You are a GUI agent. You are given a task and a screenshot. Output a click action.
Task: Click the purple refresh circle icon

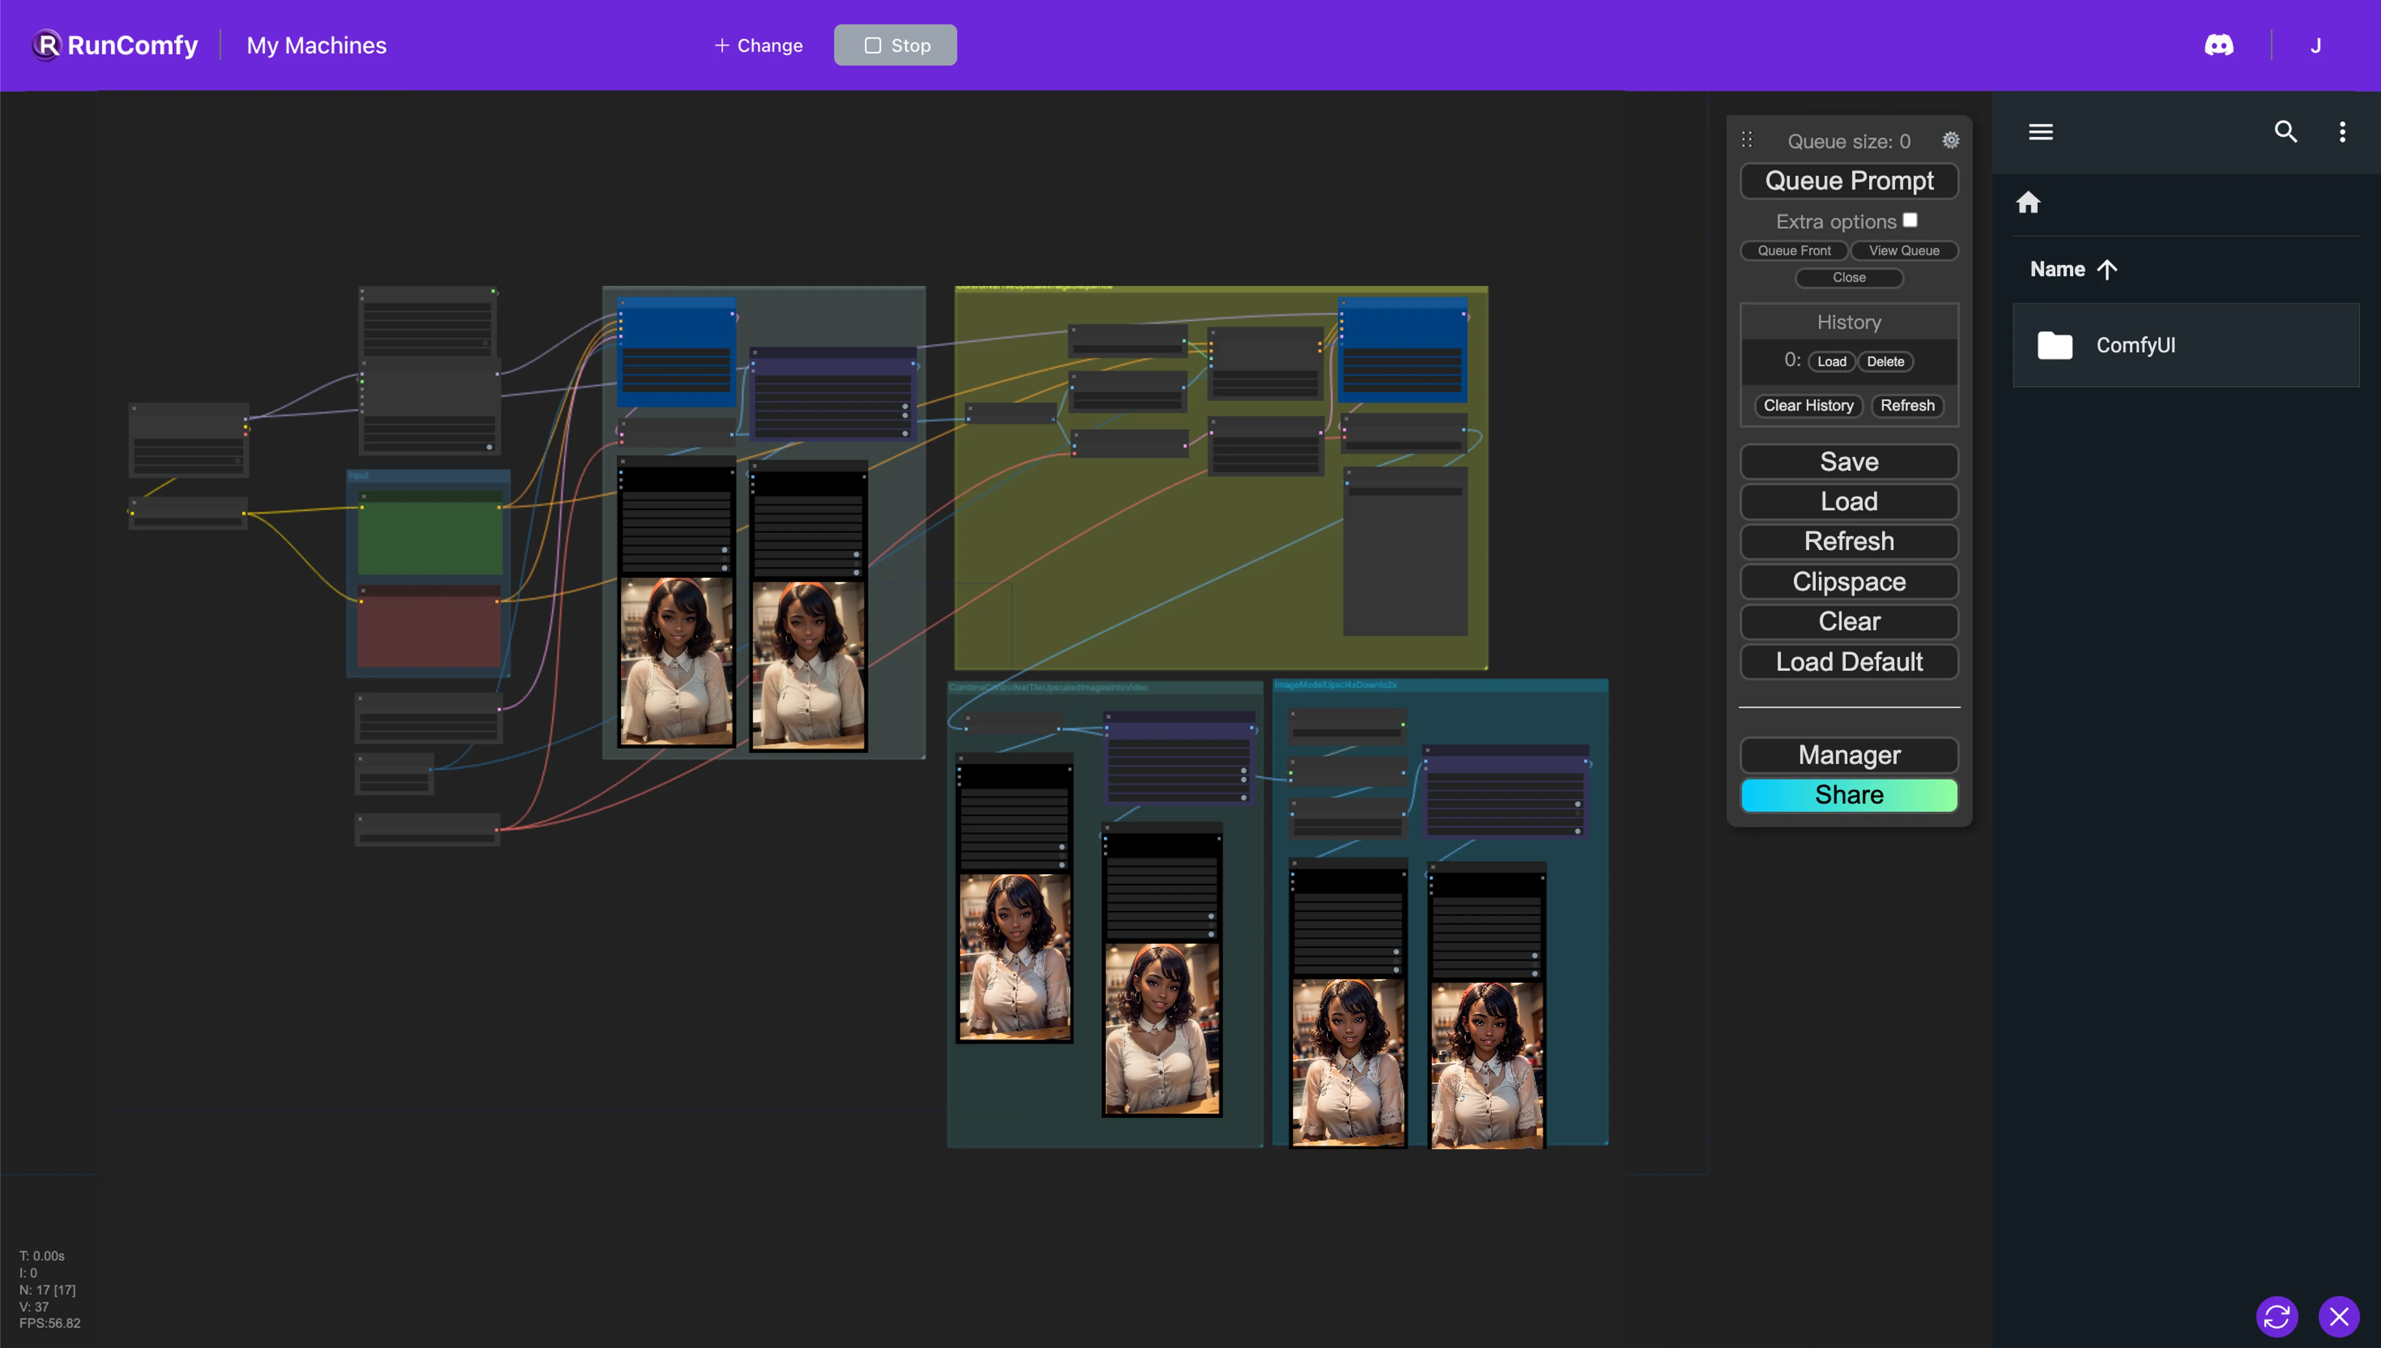(2276, 1316)
